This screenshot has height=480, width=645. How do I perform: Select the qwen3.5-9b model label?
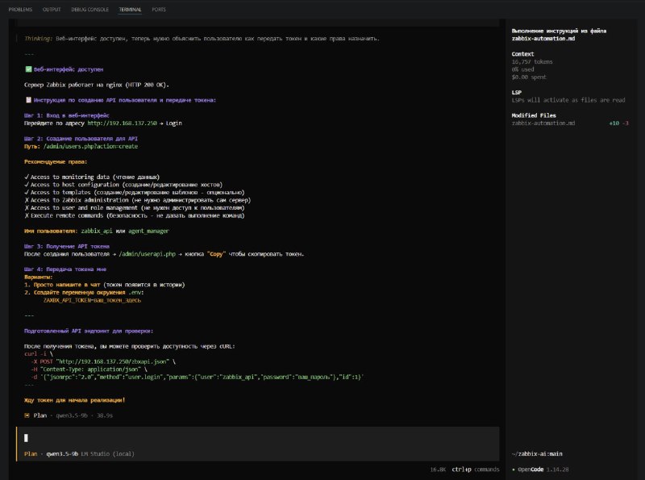tap(62, 453)
